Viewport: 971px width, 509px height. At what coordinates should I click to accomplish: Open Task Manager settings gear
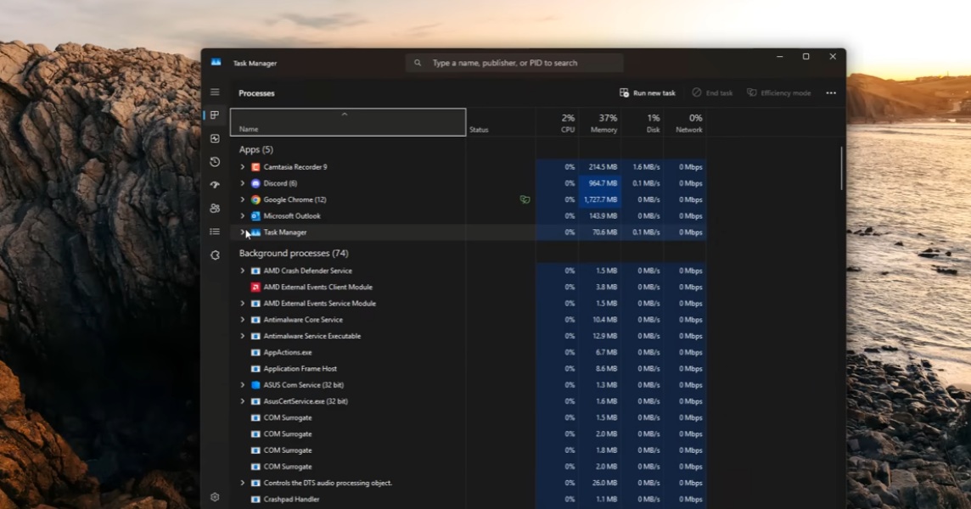[x=215, y=497]
